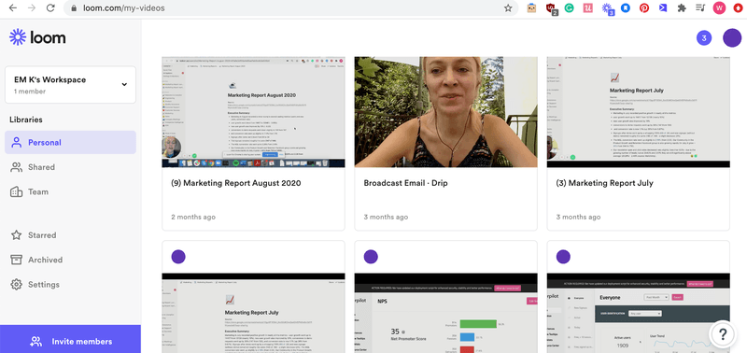
Task: Reload the page in the browser
Action: click(50, 7)
